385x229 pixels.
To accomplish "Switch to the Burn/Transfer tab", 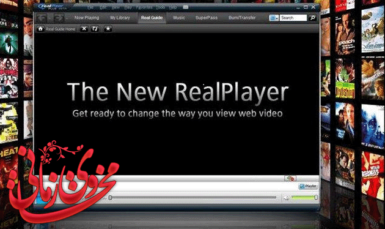I will coord(242,18).
